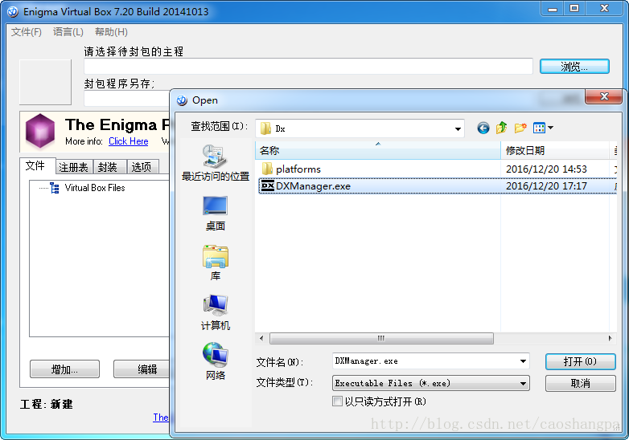Create a new folder in Dx
This screenshot has height=440, width=629.
pos(520,128)
